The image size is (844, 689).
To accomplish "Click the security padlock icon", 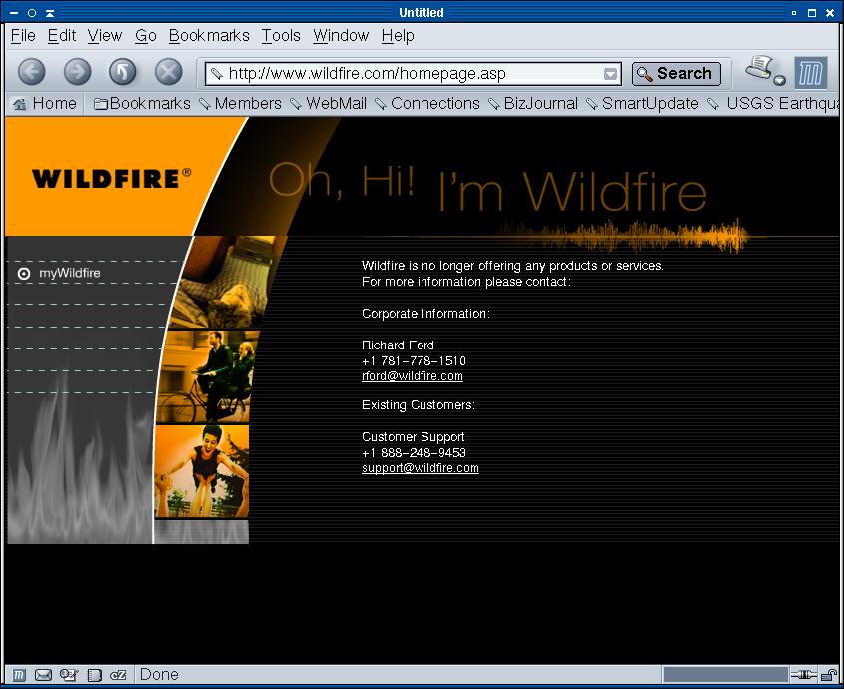I will coord(829,674).
